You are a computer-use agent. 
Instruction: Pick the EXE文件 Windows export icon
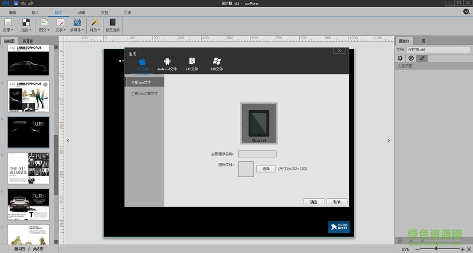click(217, 62)
